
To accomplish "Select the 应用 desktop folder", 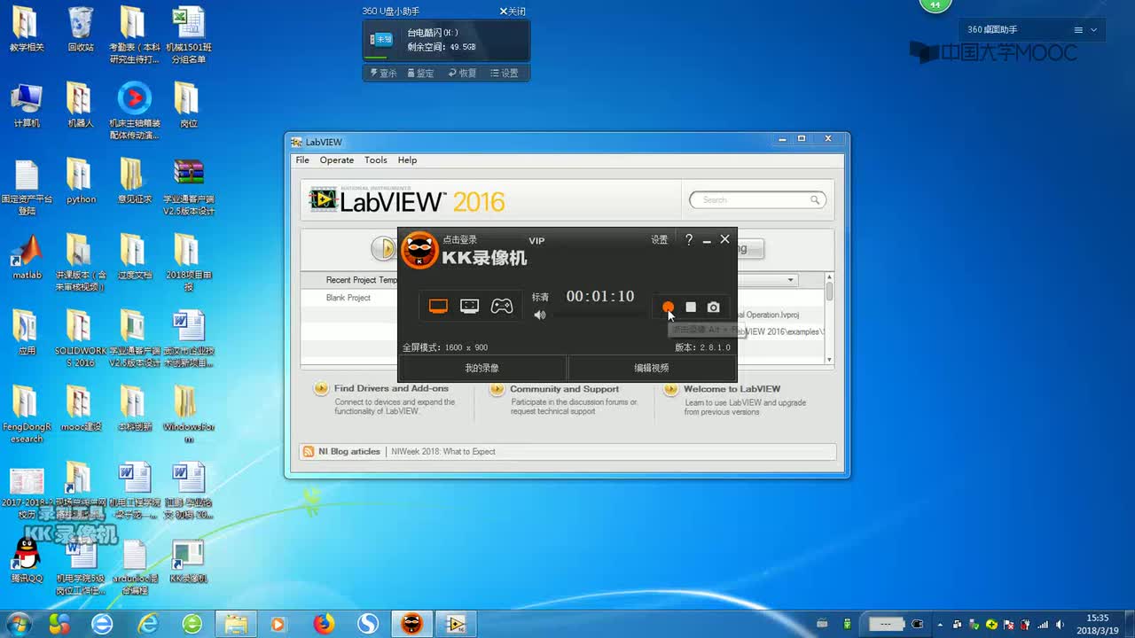I will [x=27, y=332].
